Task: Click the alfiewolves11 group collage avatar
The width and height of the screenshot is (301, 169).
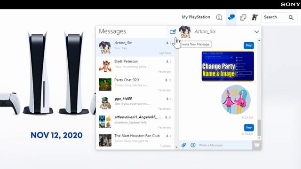Action: (x=105, y=122)
